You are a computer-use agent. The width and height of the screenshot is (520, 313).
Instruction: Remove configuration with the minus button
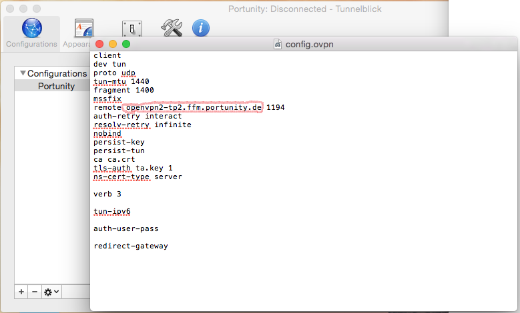(35, 292)
